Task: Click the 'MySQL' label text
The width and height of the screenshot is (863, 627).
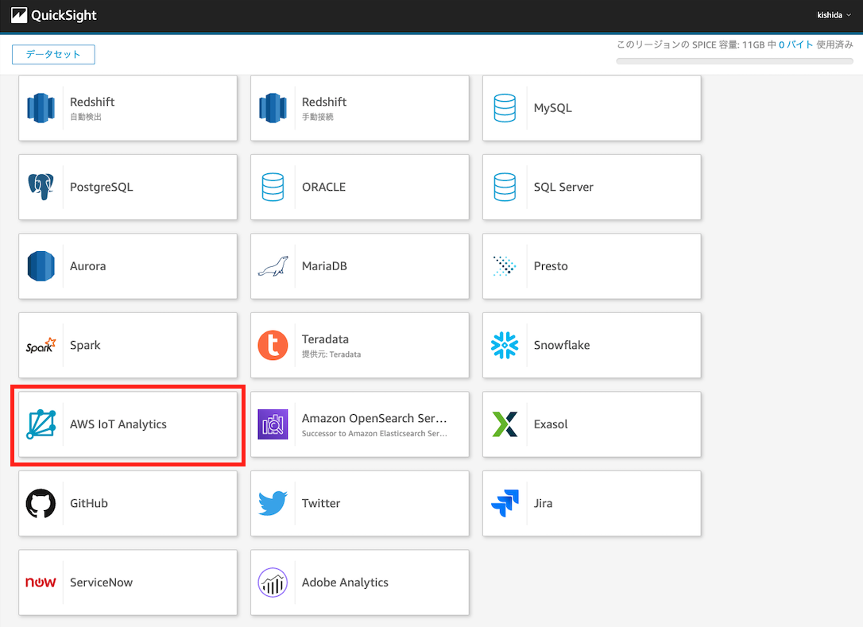Action: [x=552, y=108]
